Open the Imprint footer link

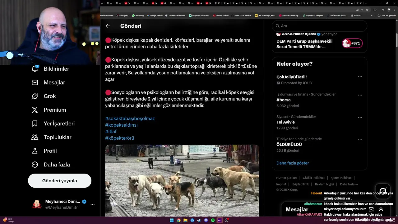281,184
